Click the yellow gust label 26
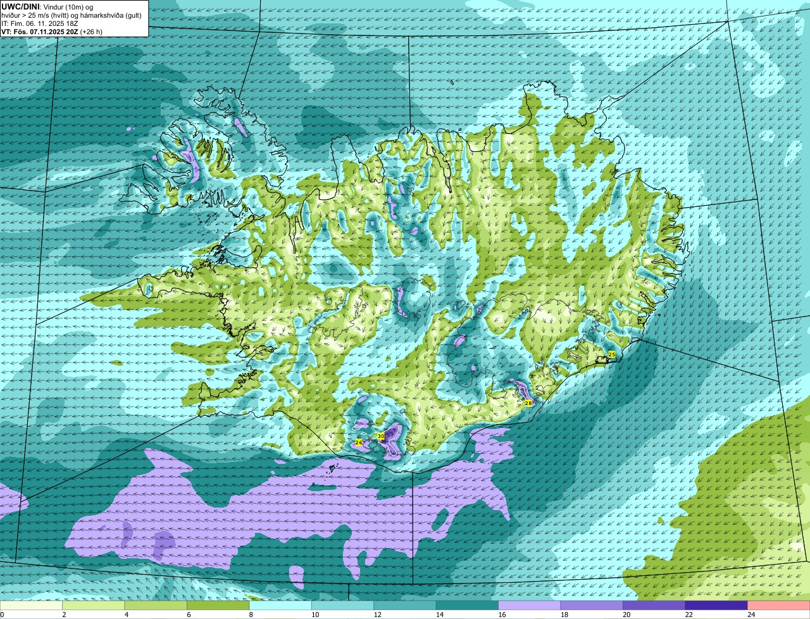The height and width of the screenshot is (619, 810). coord(359,442)
